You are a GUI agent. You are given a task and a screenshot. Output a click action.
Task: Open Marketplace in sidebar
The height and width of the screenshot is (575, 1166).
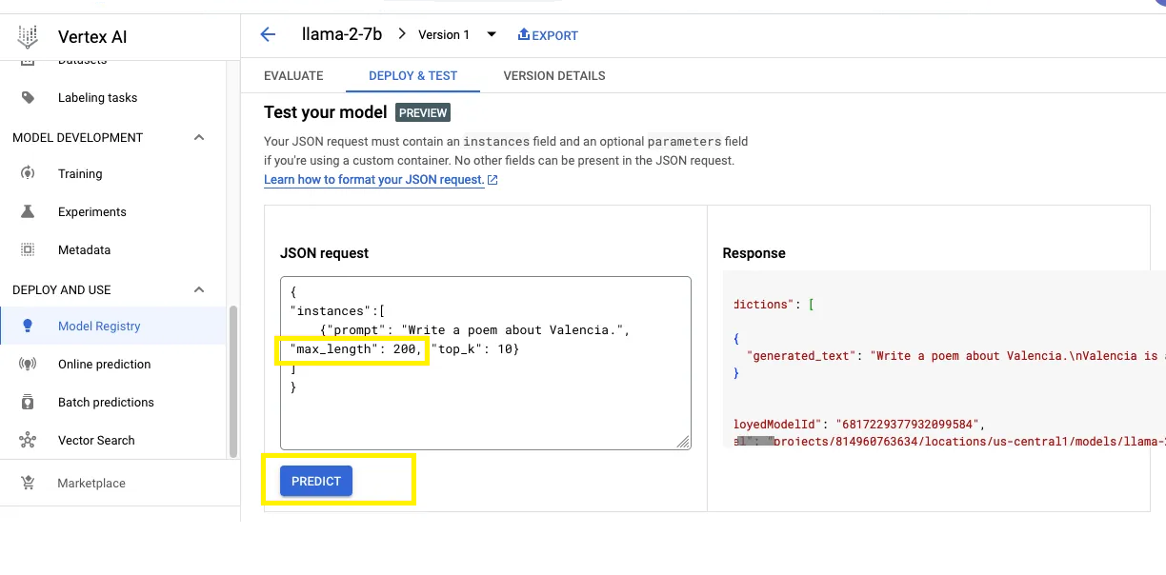[91, 483]
